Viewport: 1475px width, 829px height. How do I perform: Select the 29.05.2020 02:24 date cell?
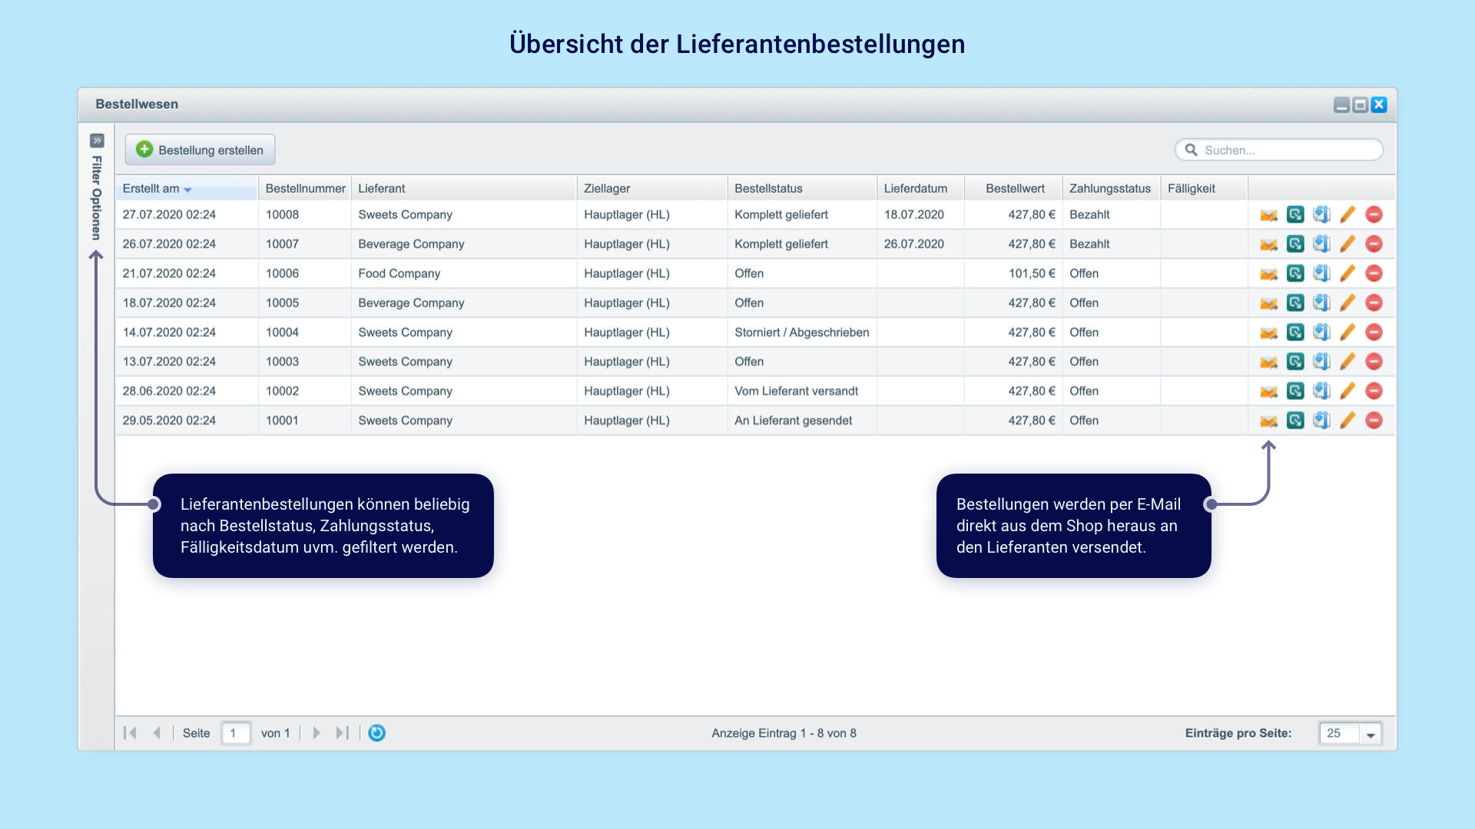[x=187, y=421]
